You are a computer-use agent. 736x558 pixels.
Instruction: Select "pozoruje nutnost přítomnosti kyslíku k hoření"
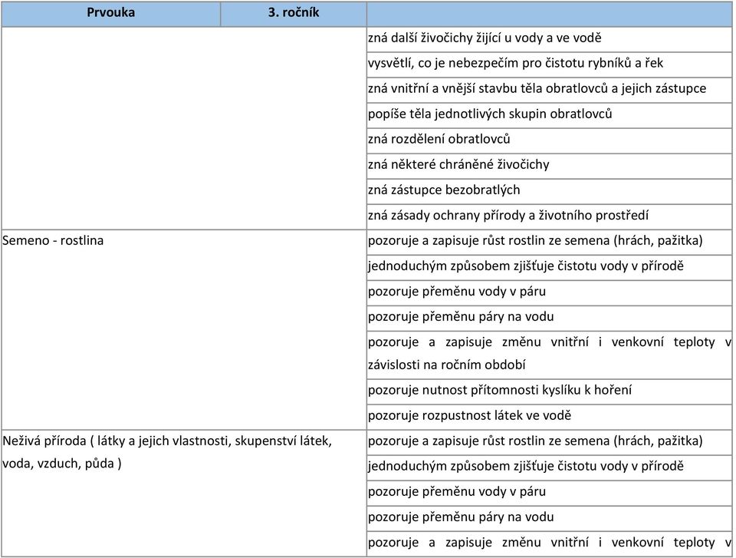tap(549, 391)
